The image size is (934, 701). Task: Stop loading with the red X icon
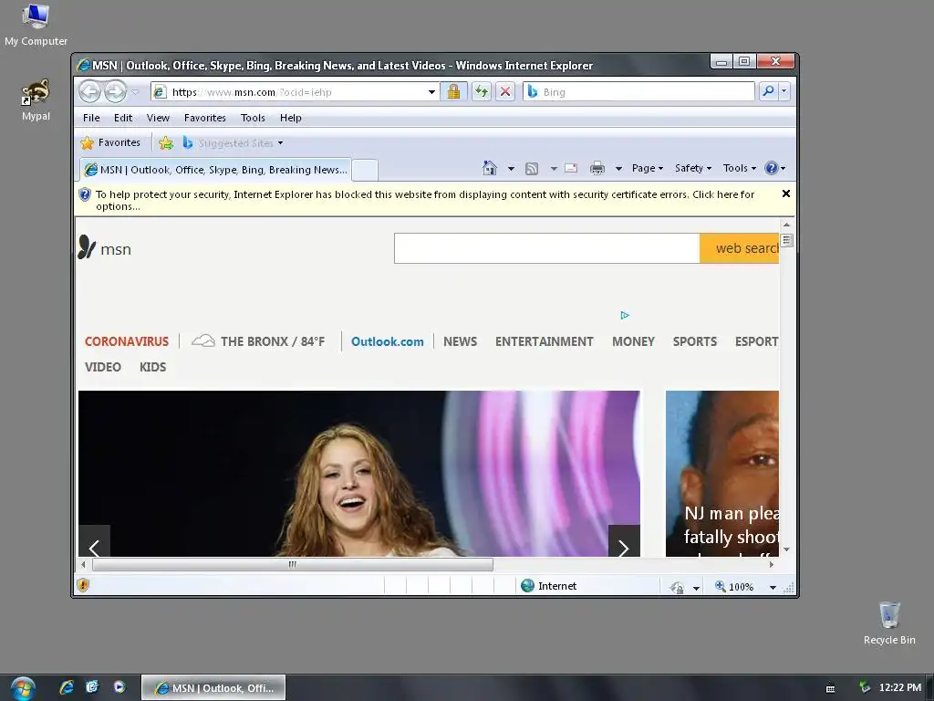click(x=505, y=92)
